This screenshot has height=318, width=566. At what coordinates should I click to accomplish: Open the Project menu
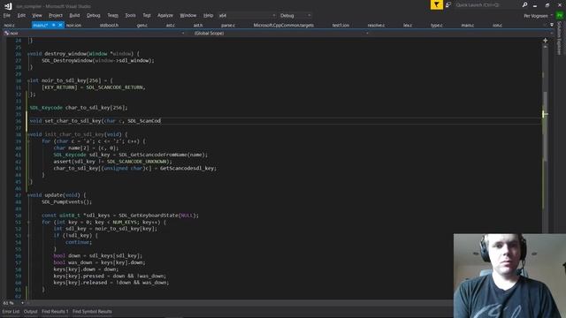coord(55,16)
